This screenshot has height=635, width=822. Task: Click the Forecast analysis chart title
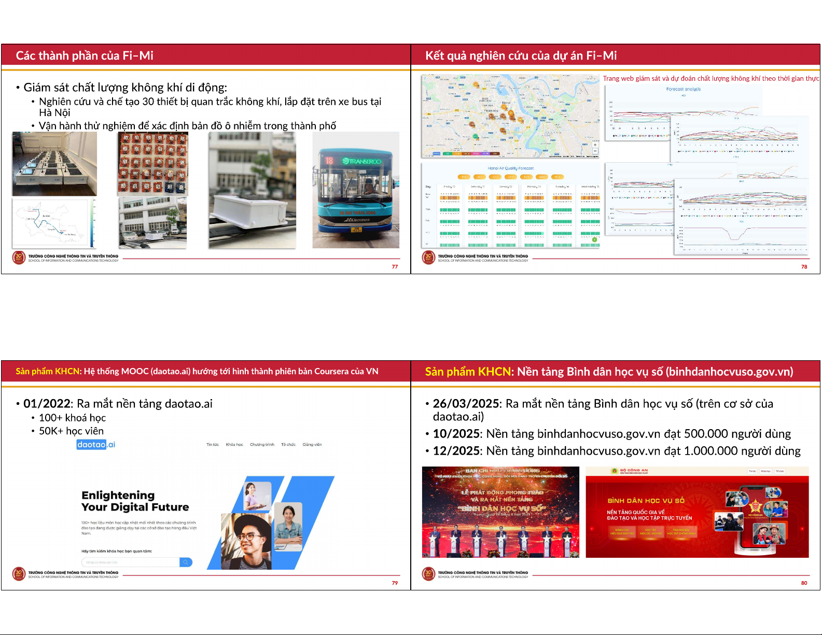click(683, 89)
